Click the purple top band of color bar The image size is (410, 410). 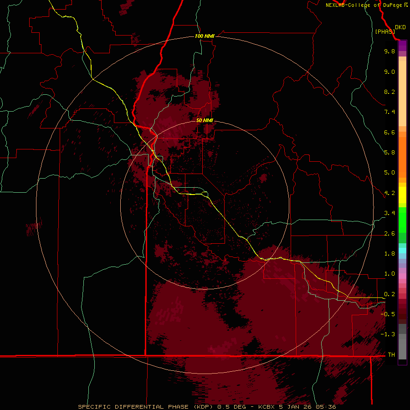point(402,46)
